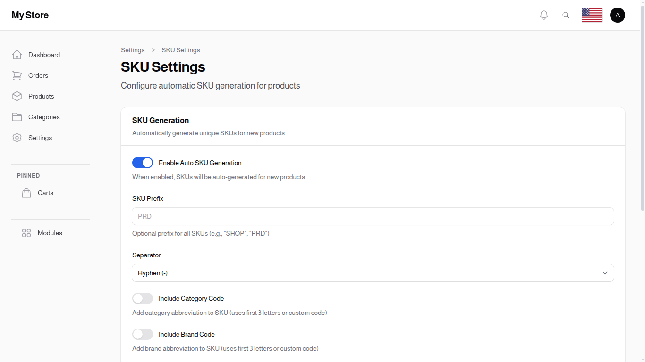Image resolution: width=645 pixels, height=362 pixels.
Task: Click the Separator chevron arrow
Action: point(605,273)
